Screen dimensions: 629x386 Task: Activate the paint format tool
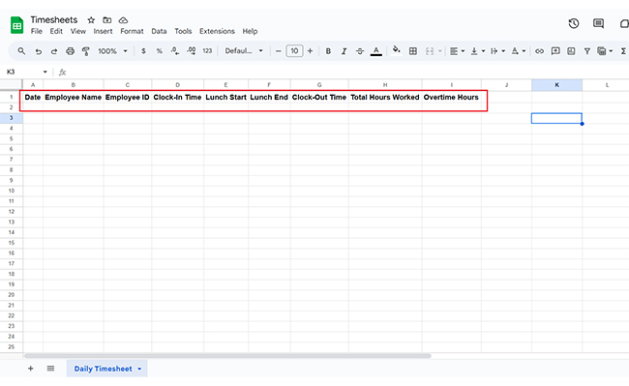coord(86,51)
